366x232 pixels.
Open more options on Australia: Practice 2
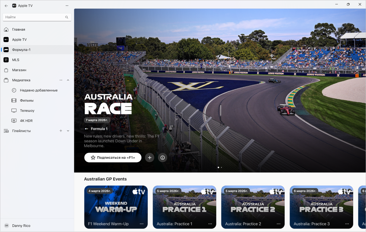[278, 224]
